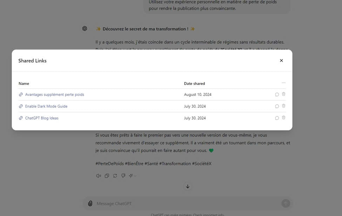This screenshot has width=342, height=216.
Task: Click the Shared Links dialog title
Action: 32,61
